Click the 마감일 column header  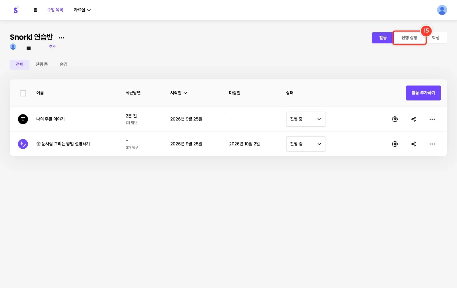pyautogui.click(x=234, y=93)
